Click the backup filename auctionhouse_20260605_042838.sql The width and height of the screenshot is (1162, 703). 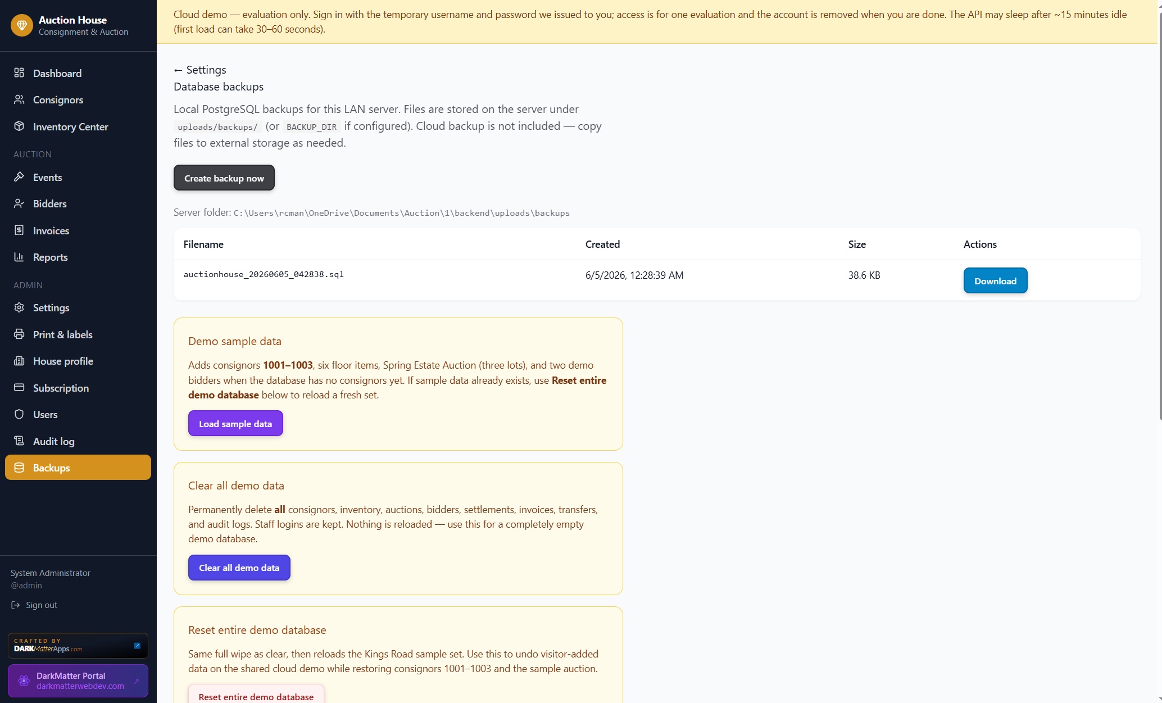264,274
